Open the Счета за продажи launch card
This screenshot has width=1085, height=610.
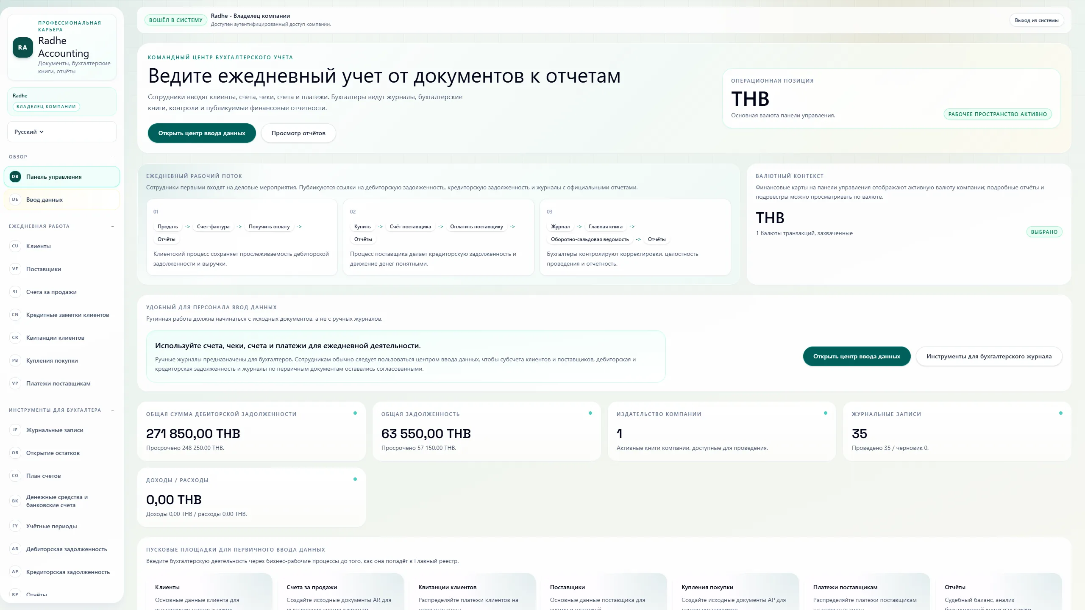pos(340,592)
